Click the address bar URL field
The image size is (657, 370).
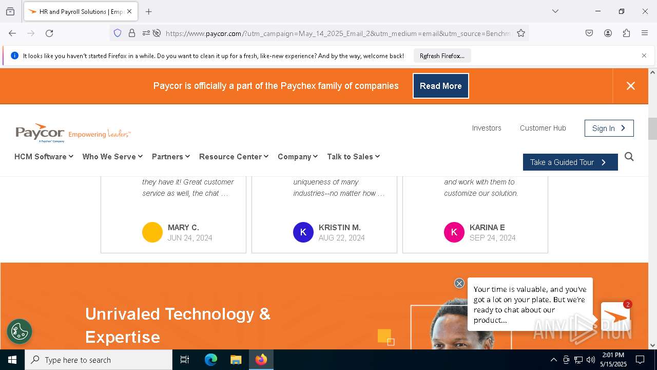[338, 33]
